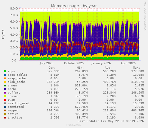The height and width of the screenshot is (128, 148).
Task: Click the apps green legend swatch
Action: click(x=5, y=71)
